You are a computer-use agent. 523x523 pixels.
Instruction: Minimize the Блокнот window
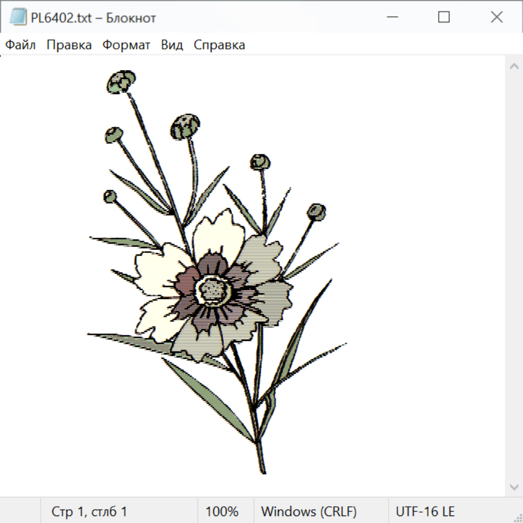391,17
